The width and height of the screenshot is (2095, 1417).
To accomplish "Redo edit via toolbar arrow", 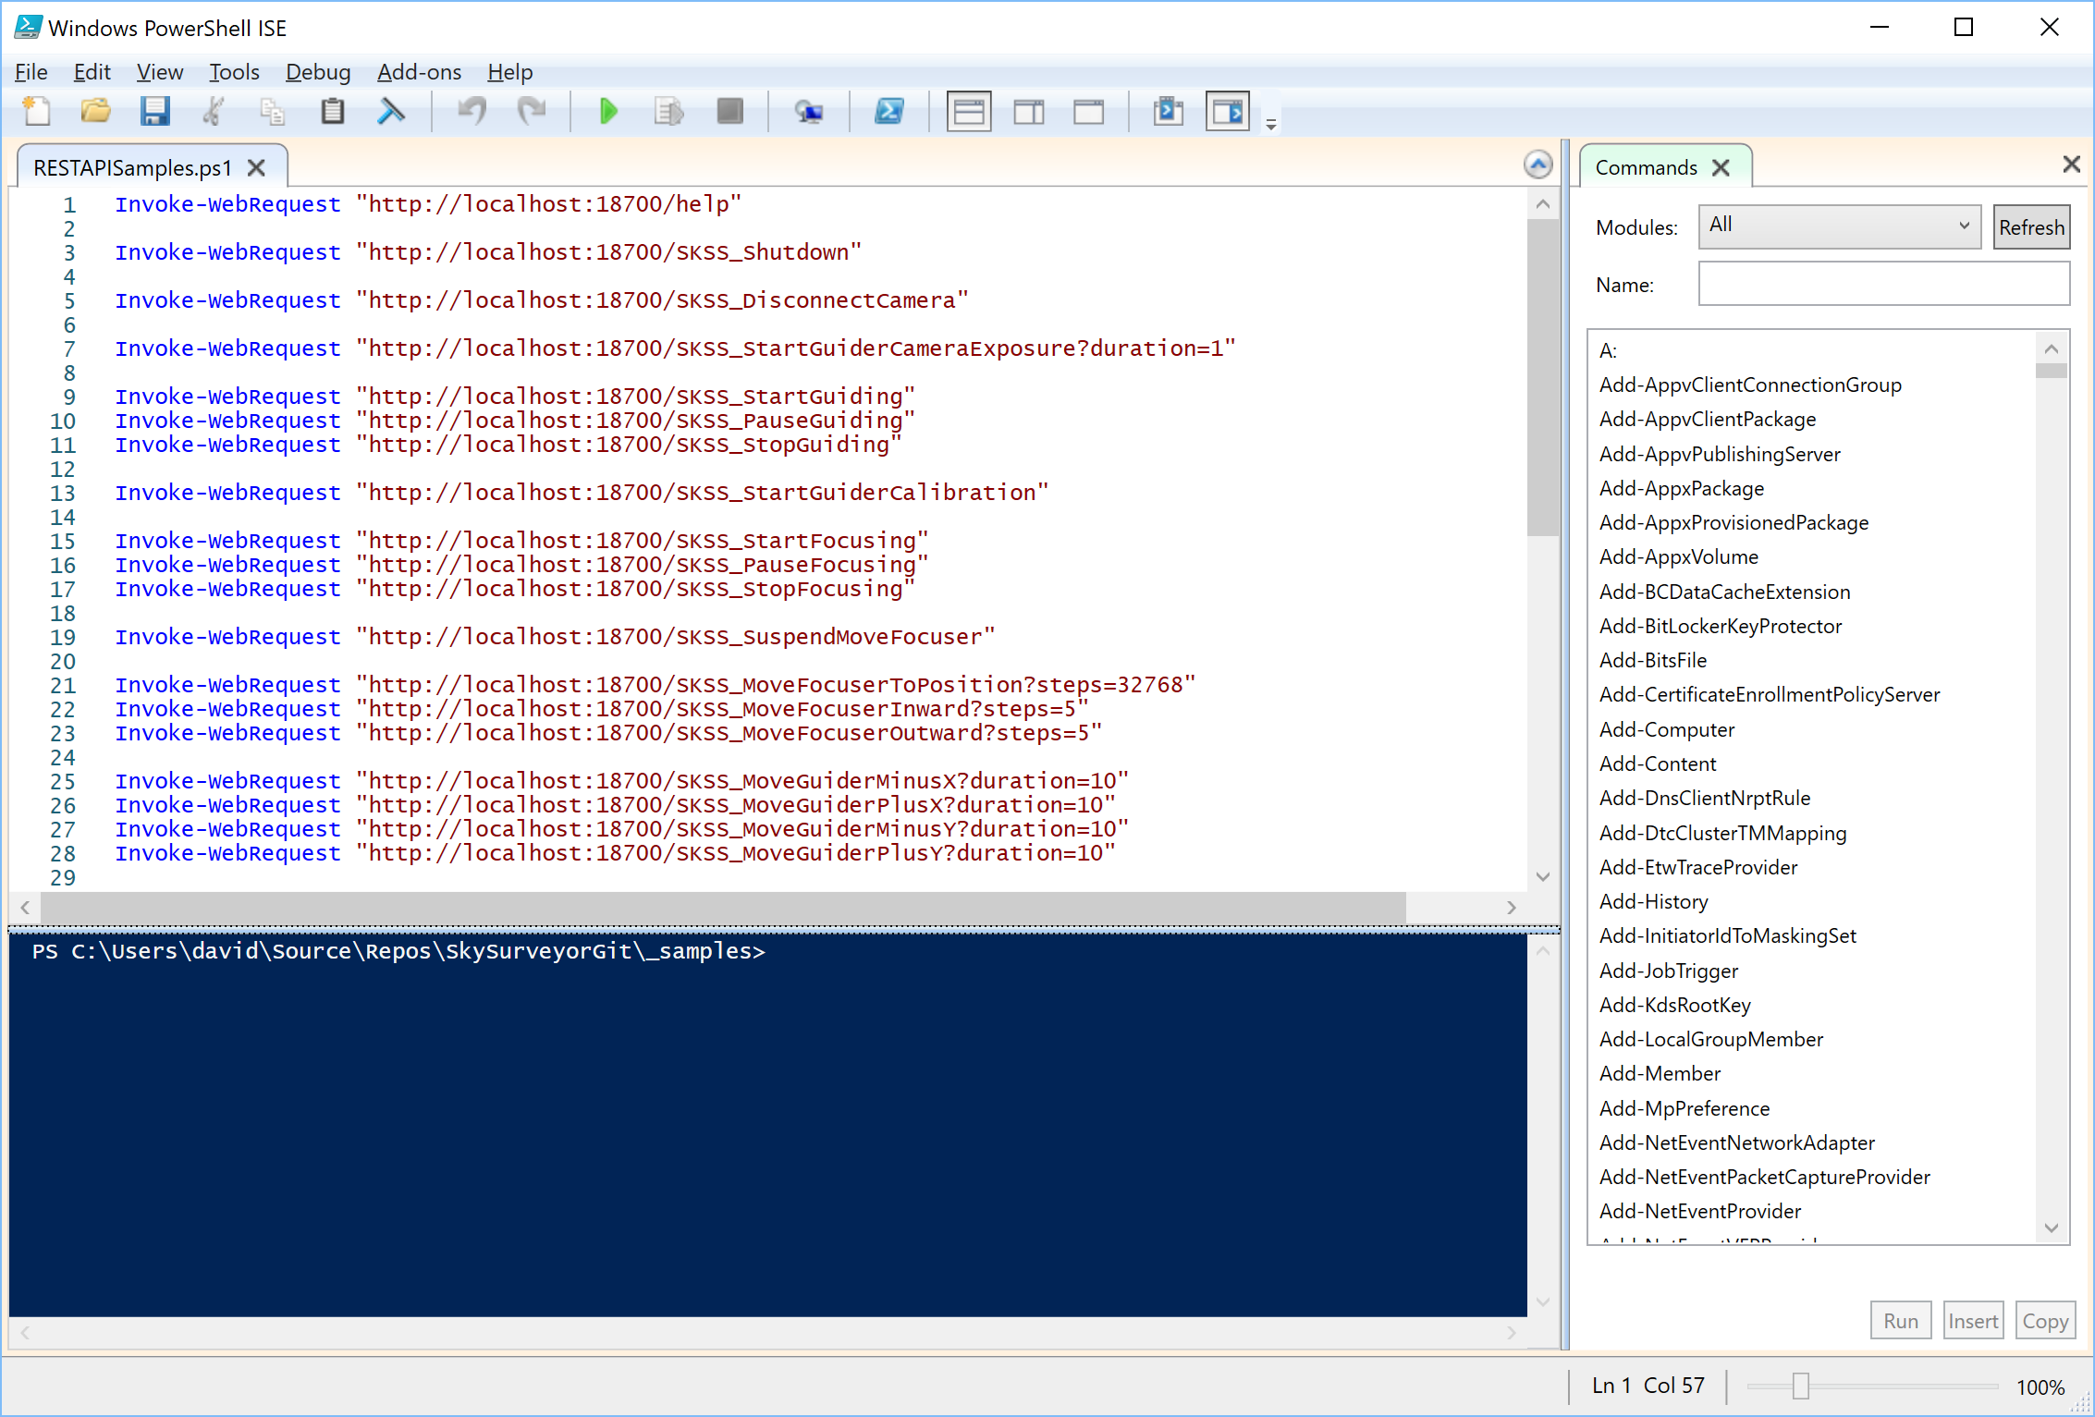I will [x=532, y=112].
